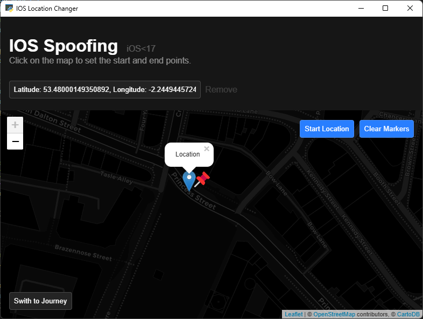Minimize the IOS Location Changer window
Viewport: 423px width, 319px height.
[361, 8]
